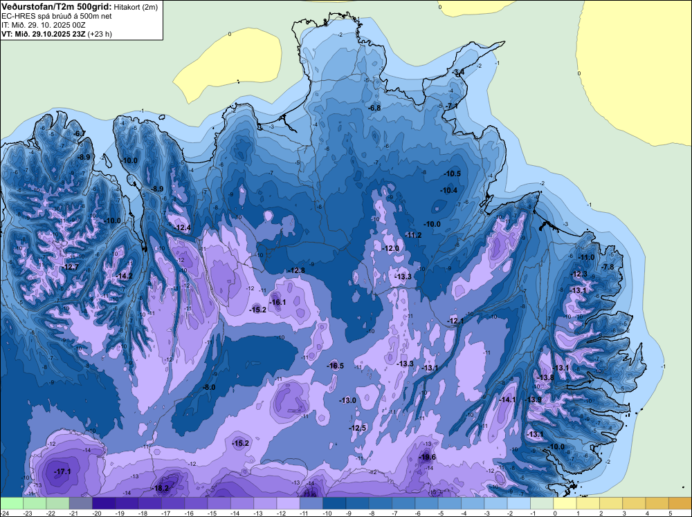Click the -17.1 temperature label
The width and height of the screenshot is (692, 517).
[x=62, y=471]
